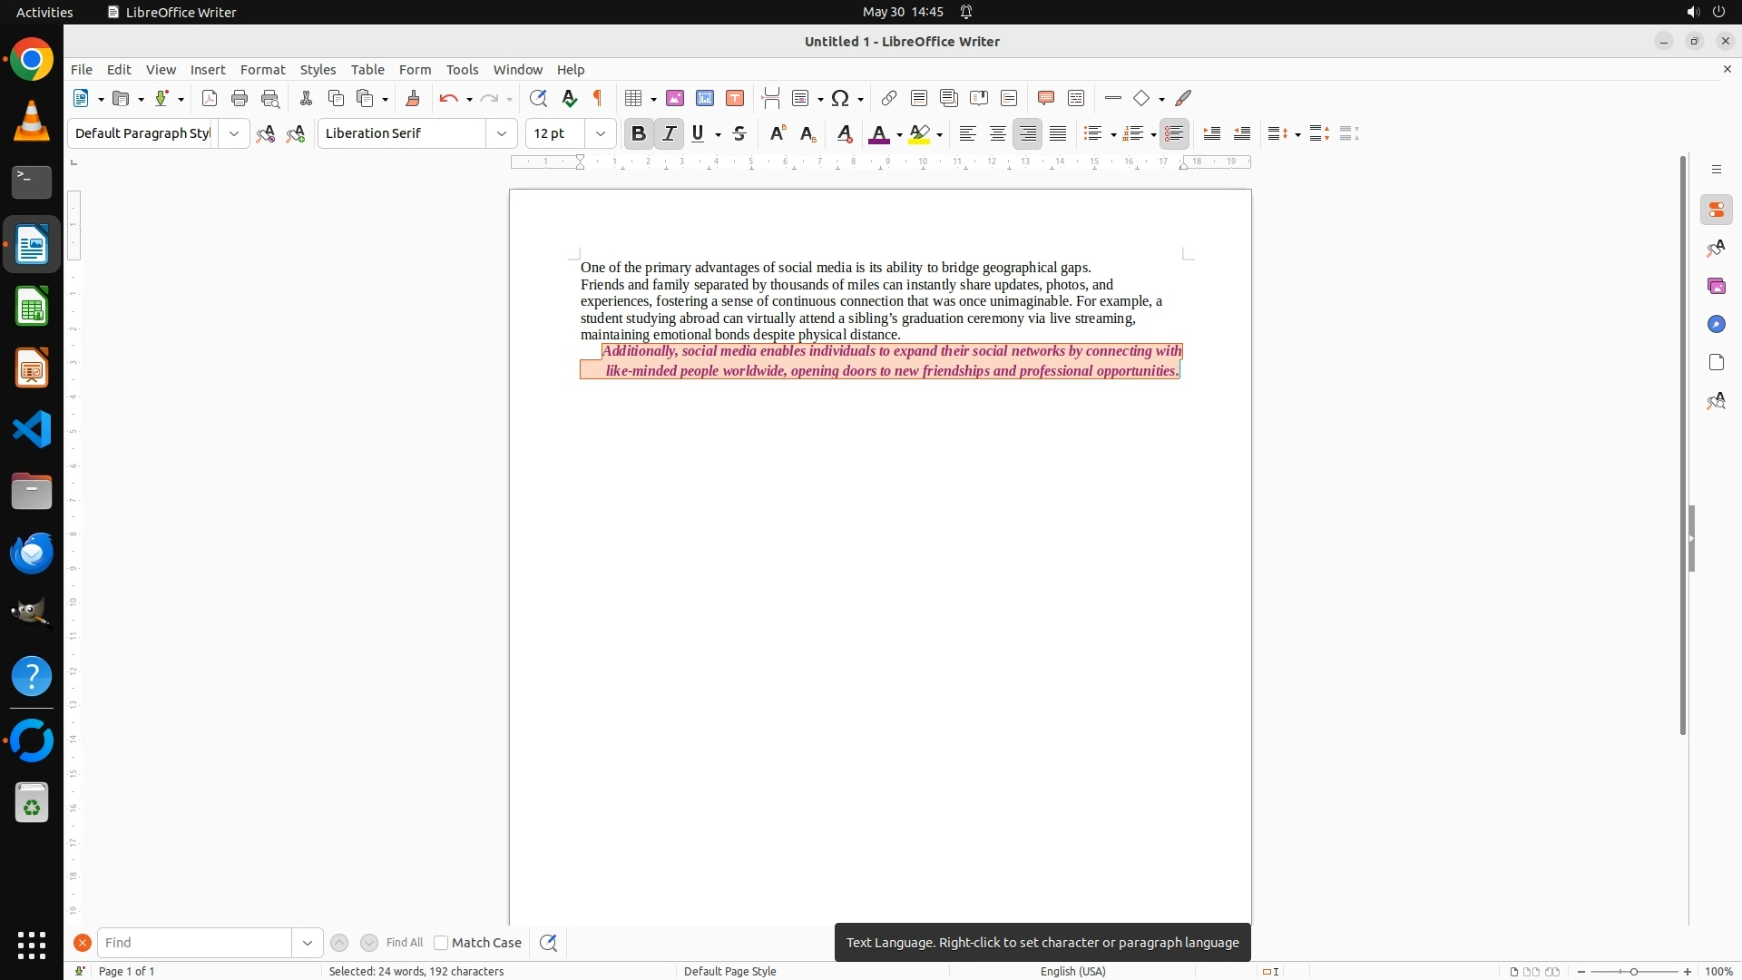Click the Insert Table icon
Image resolution: width=1742 pixels, height=980 pixels.
click(x=633, y=98)
